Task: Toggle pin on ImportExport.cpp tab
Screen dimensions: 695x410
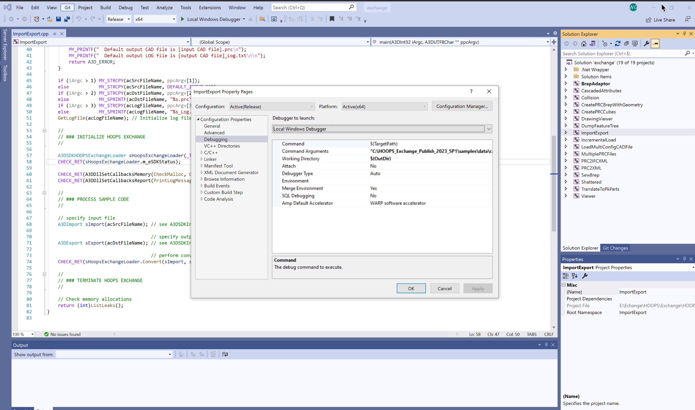Action: coord(55,34)
